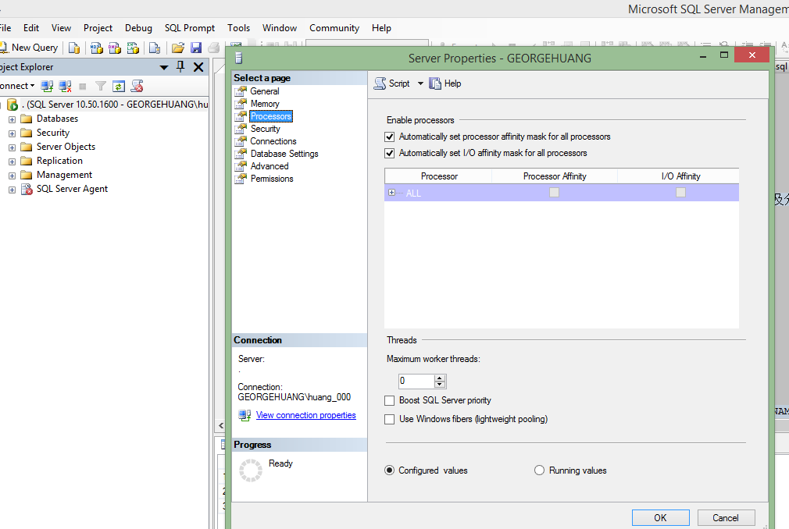
Task: Pin the Object Explorer panel with pushpin
Action: 180,67
